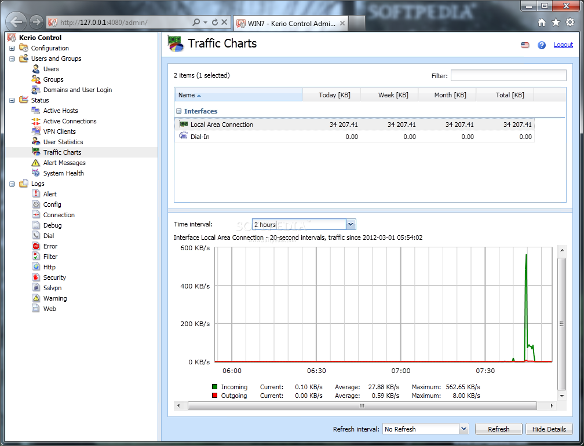This screenshot has height=446, width=584.
Task: Open the Filter log icon
Action: point(36,257)
